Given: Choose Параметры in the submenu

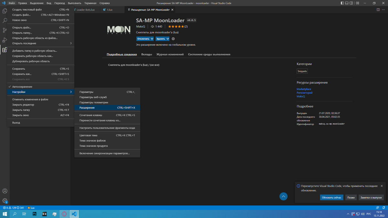Looking at the screenshot, I should click(x=107, y=92).
